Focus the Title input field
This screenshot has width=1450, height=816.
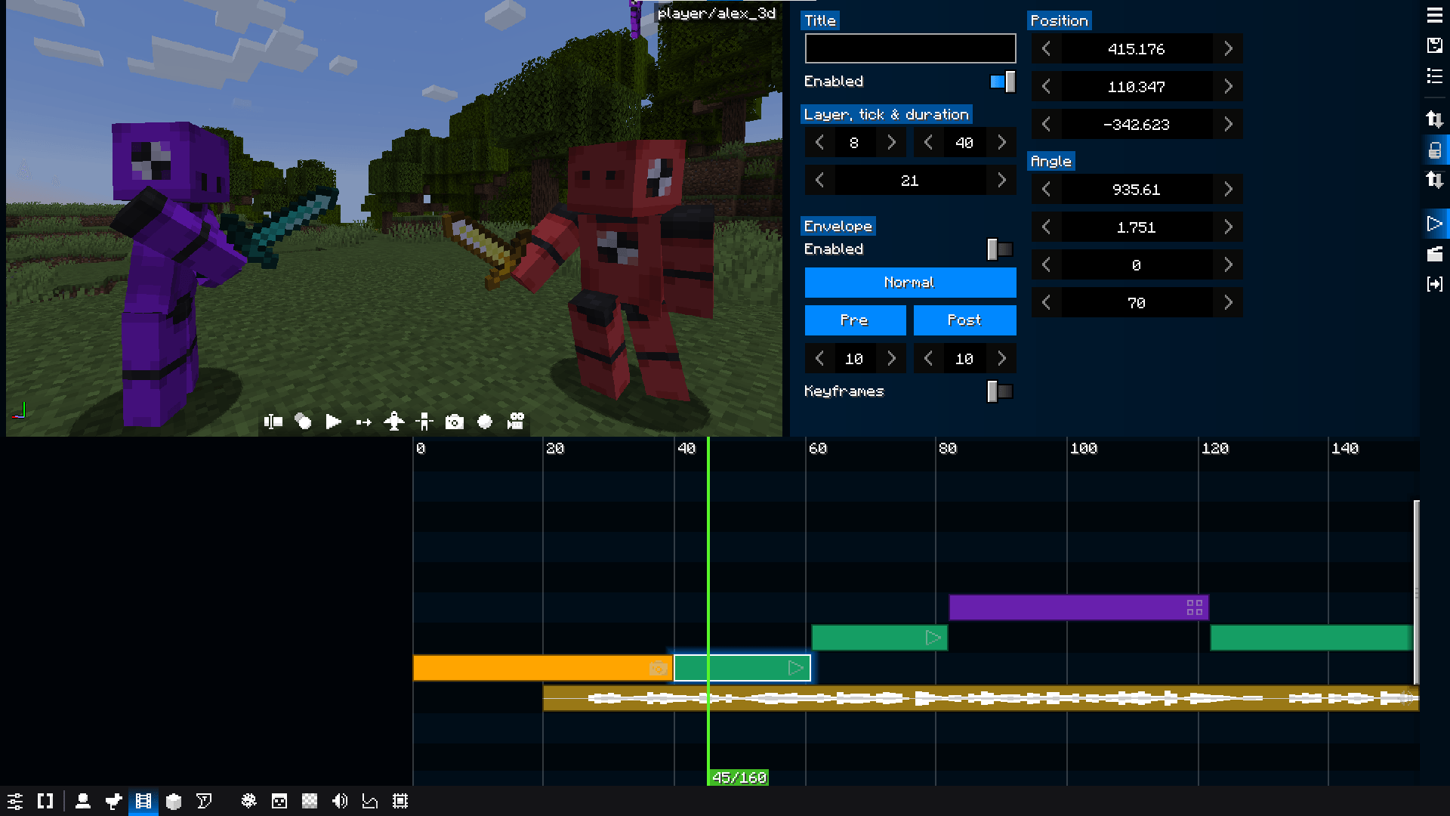pyautogui.click(x=910, y=48)
